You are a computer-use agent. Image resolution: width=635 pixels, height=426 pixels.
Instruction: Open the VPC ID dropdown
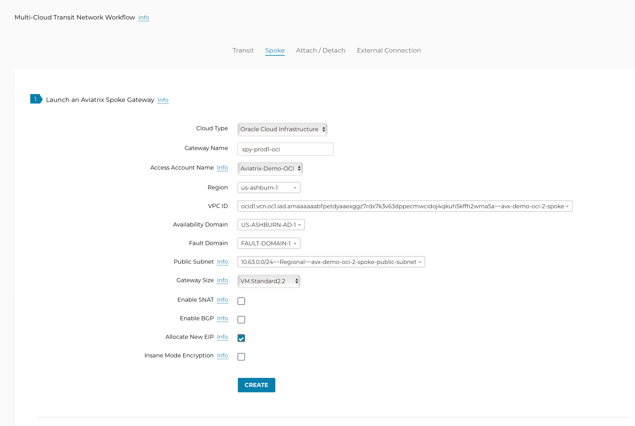pyautogui.click(x=405, y=206)
